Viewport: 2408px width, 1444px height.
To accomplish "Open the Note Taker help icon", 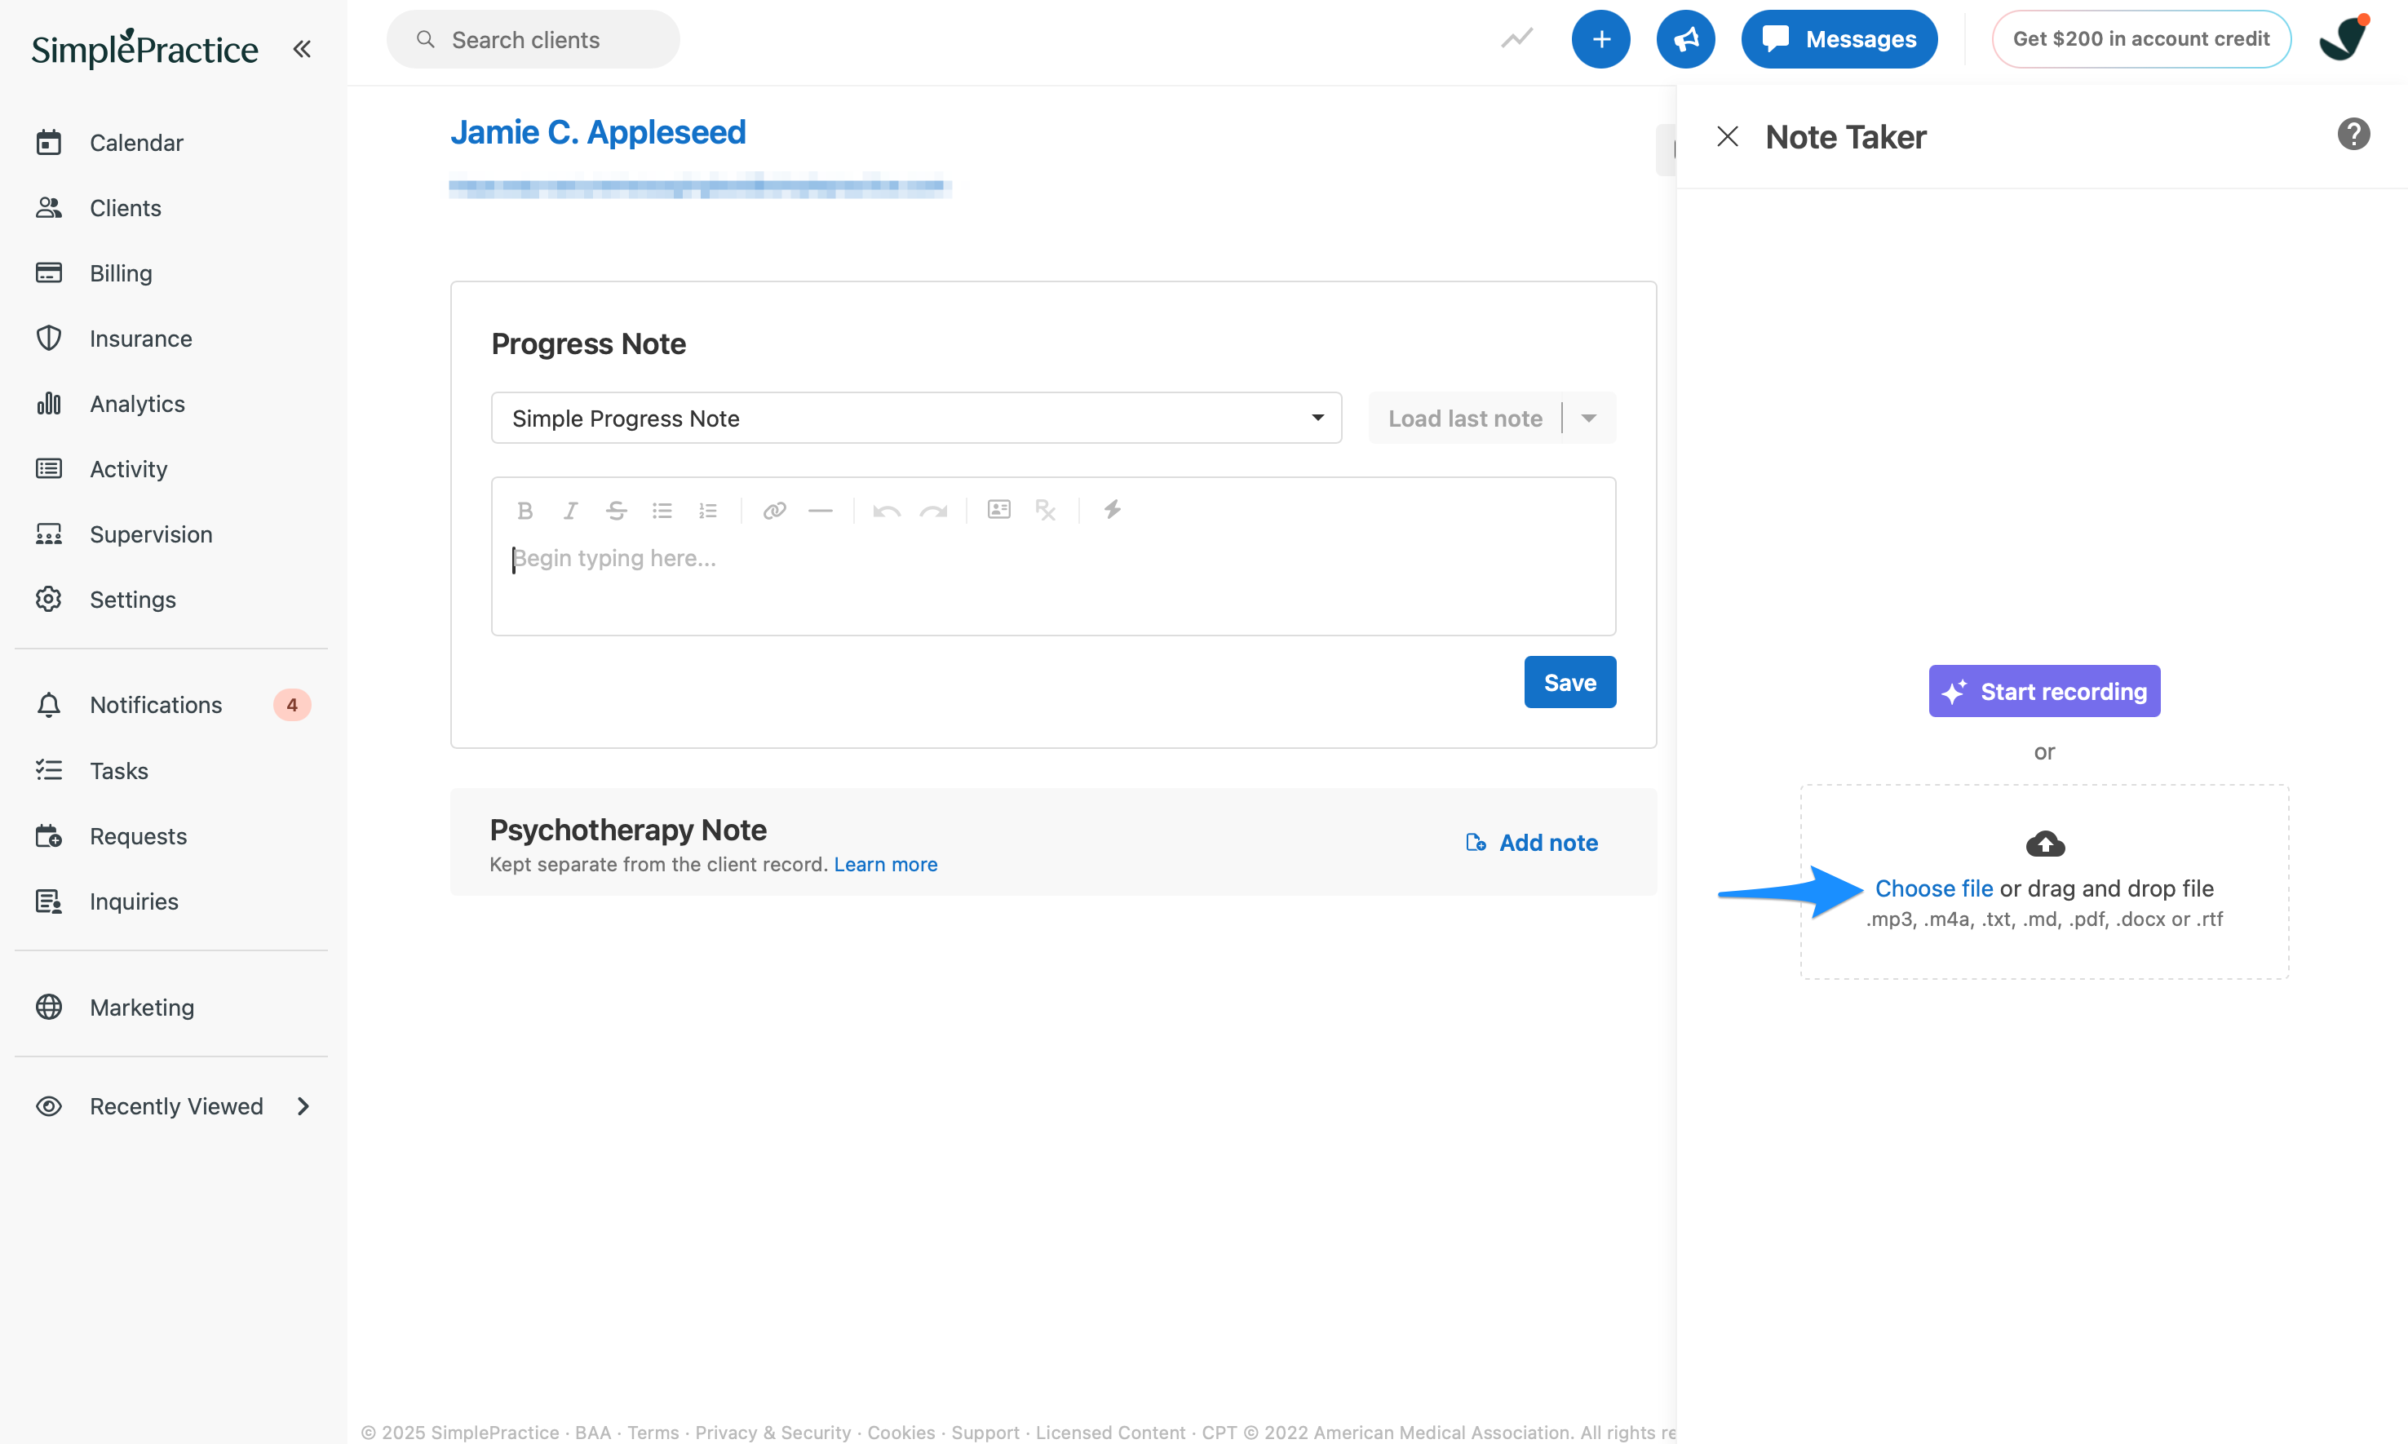I will tap(2353, 135).
